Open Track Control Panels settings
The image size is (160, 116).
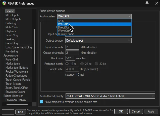(x=18, y=80)
